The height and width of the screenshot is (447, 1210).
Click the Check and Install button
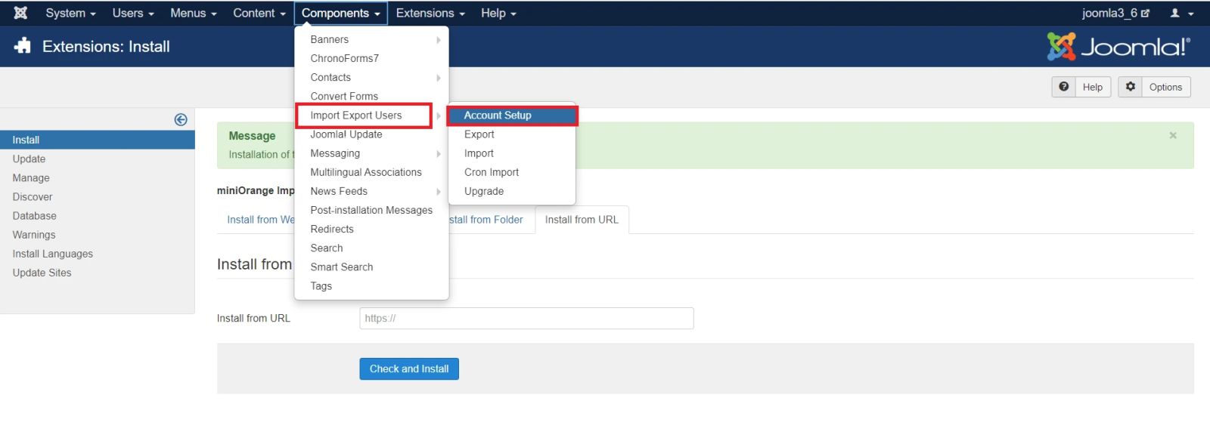tap(409, 368)
